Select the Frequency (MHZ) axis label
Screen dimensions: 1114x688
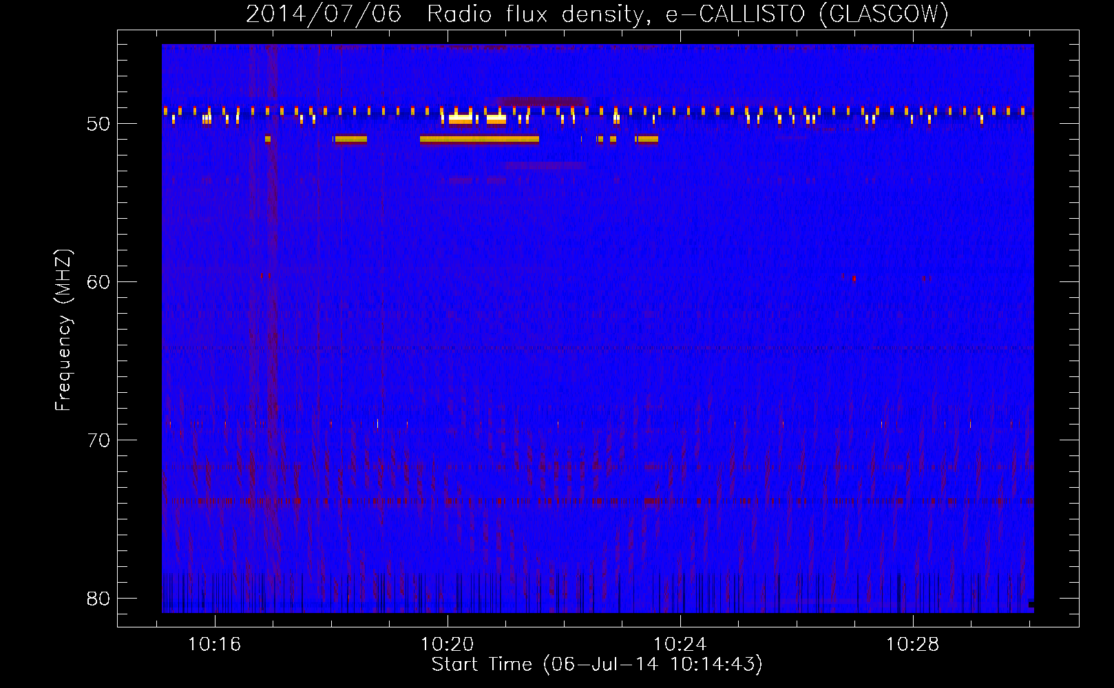(63, 330)
